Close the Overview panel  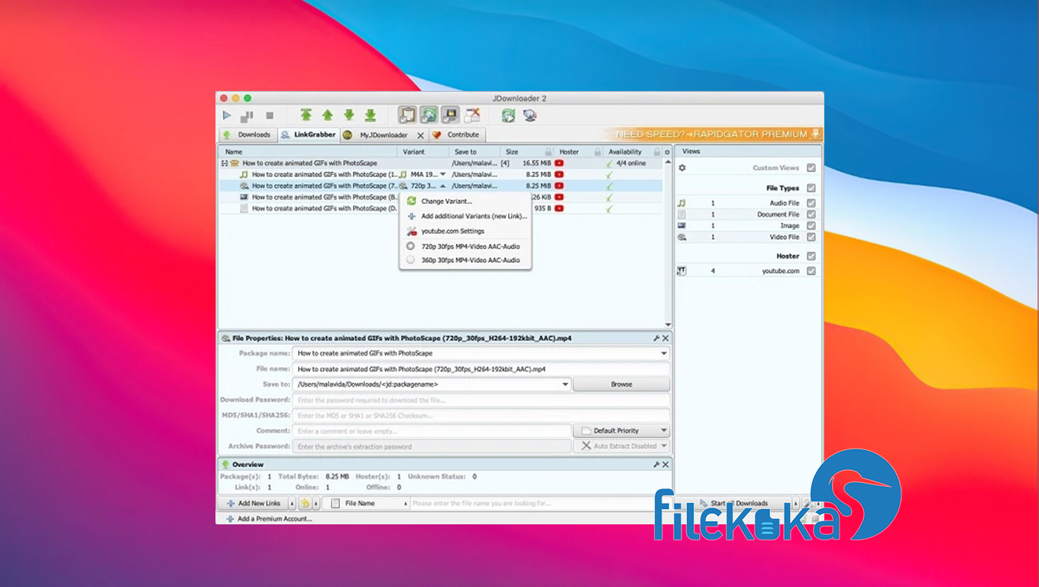click(665, 464)
